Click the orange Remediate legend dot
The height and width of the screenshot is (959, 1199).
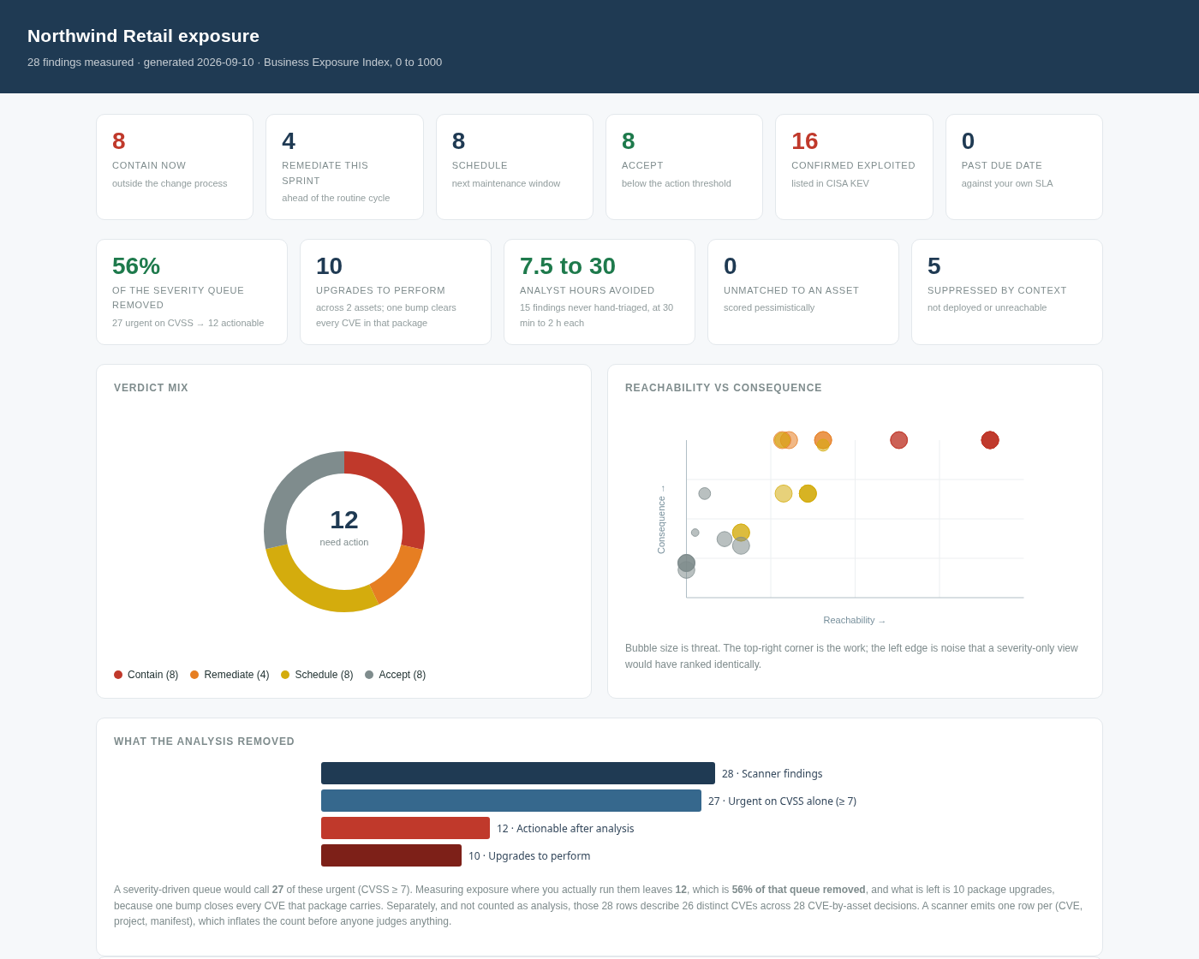(194, 675)
